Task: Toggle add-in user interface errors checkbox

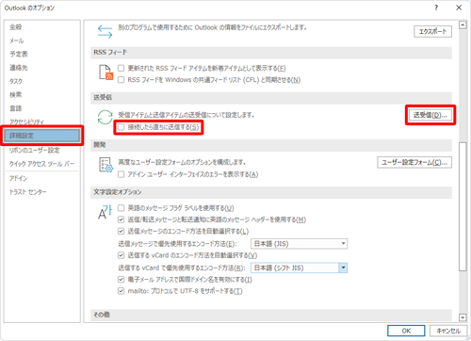Action: pos(121,174)
